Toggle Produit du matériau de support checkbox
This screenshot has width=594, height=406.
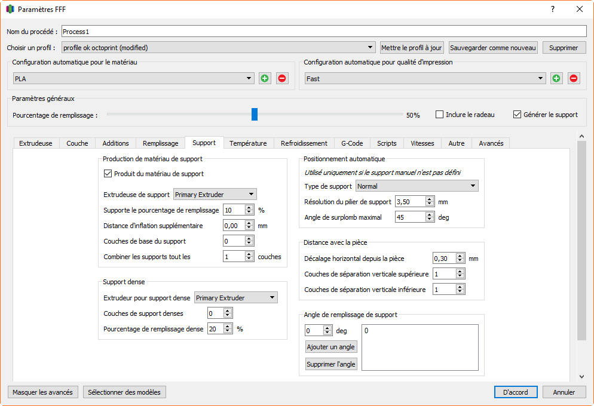[108, 174]
